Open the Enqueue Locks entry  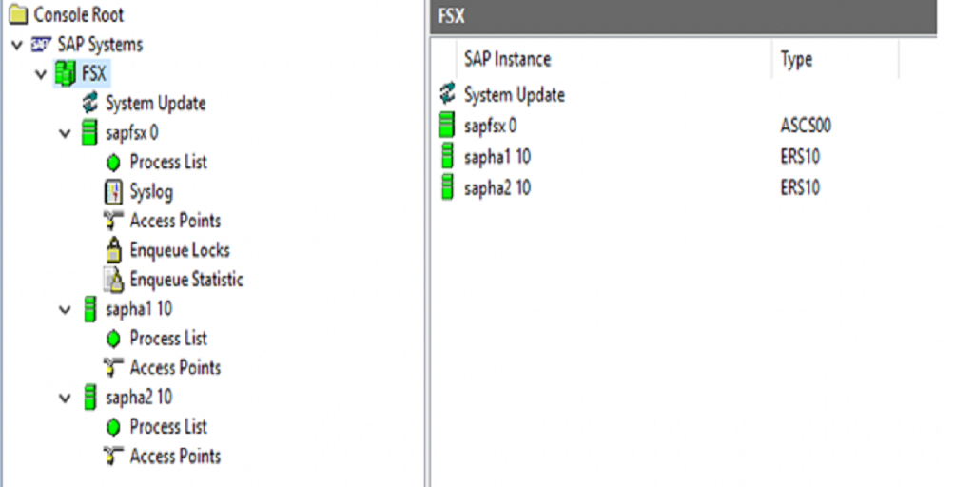pyautogui.click(x=180, y=250)
